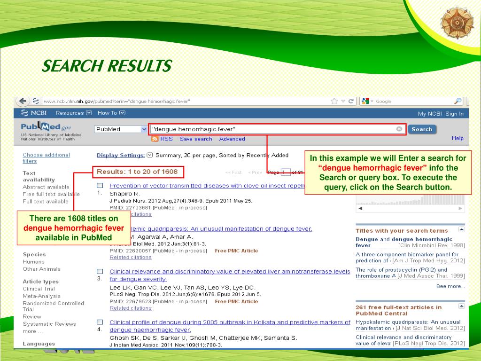Click the NCBI logo
481x361 pixels.
click(34, 113)
